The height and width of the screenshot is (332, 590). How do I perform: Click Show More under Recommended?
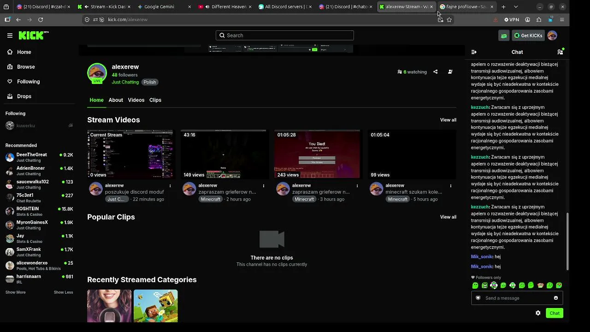(16, 292)
